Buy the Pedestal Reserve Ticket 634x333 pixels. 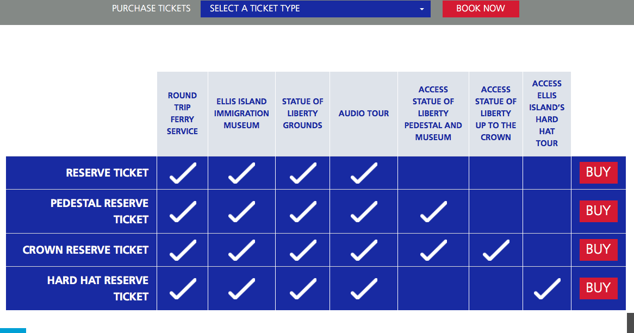(x=599, y=211)
